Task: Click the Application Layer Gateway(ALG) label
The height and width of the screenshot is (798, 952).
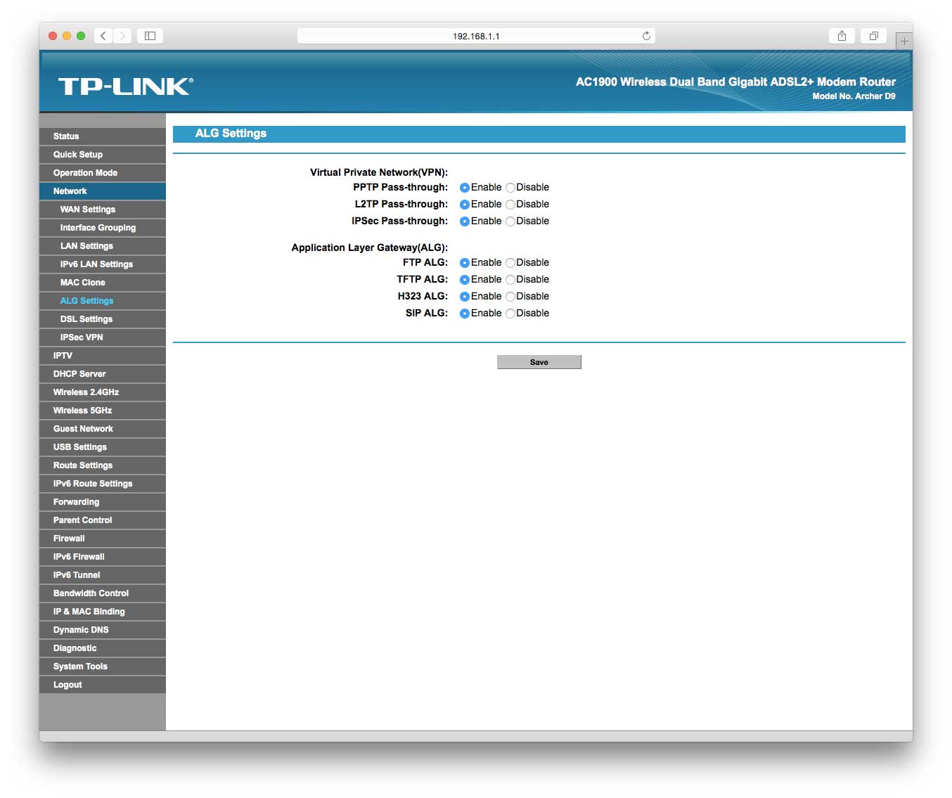Action: [370, 247]
